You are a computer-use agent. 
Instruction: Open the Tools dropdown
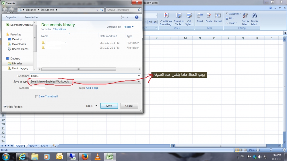pos(91,106)
